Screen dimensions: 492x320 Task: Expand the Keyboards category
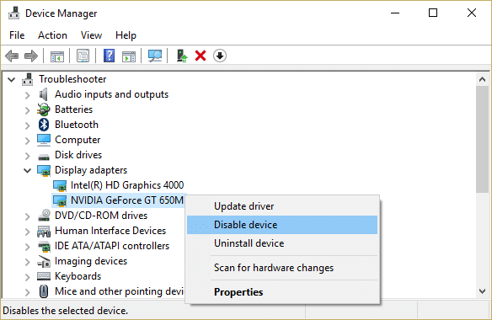28,277
